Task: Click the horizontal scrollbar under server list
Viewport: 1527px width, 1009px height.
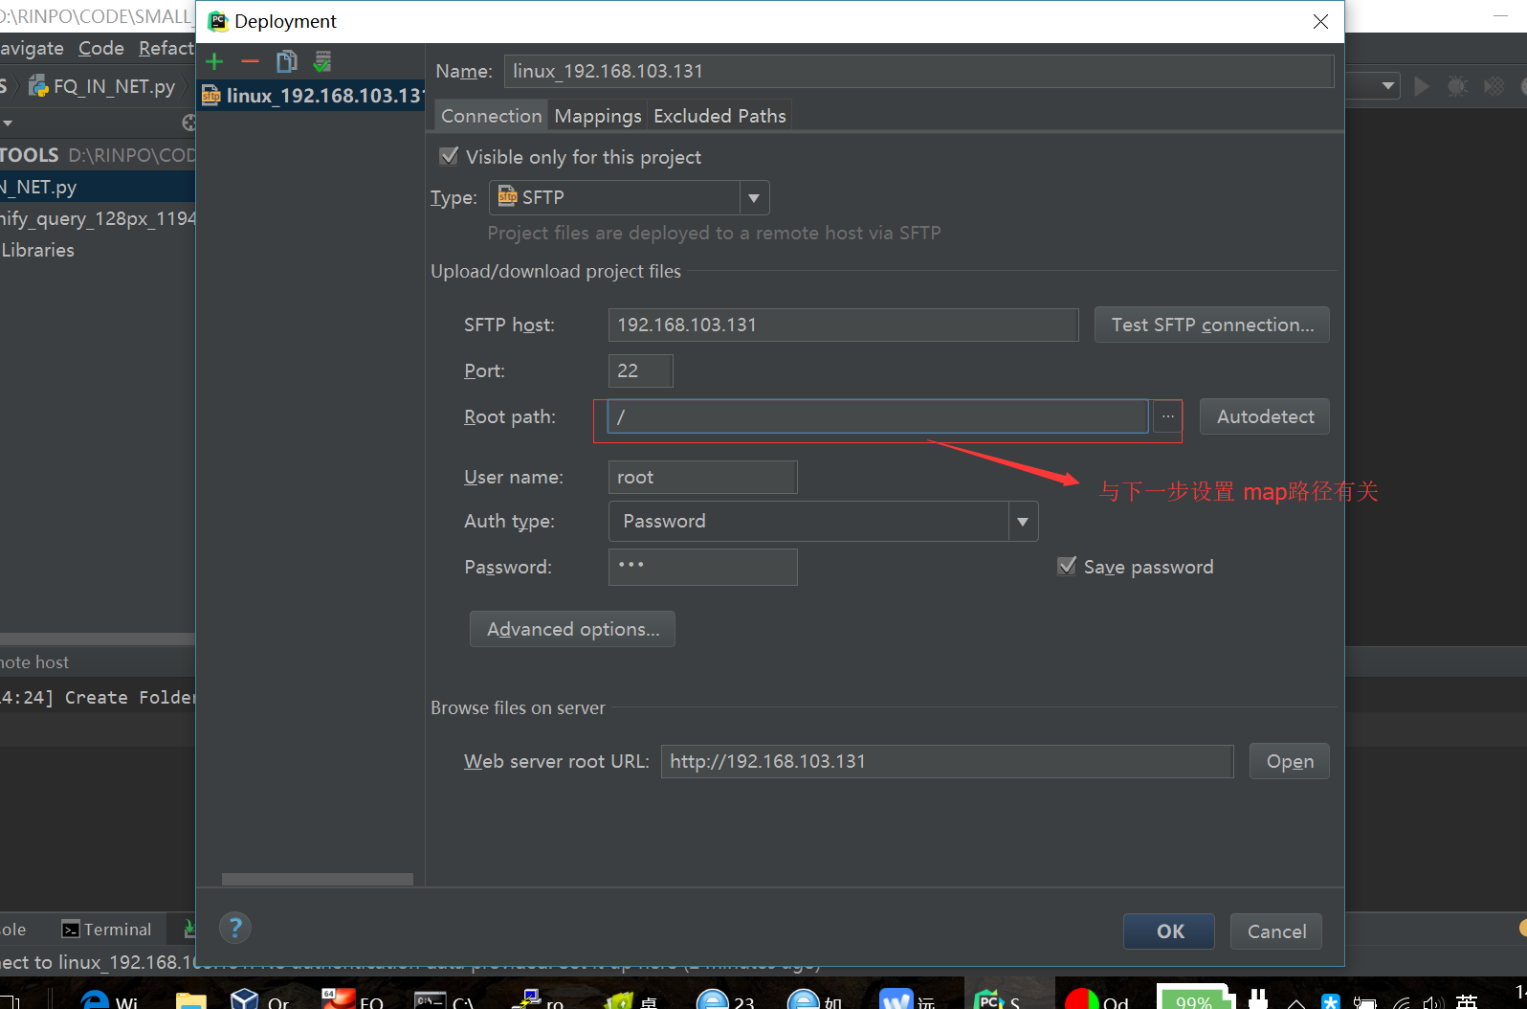Action: click(x=317, y=879)
